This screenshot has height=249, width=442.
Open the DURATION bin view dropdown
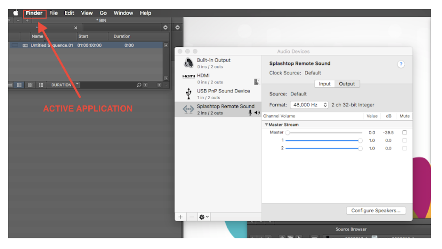63,85
